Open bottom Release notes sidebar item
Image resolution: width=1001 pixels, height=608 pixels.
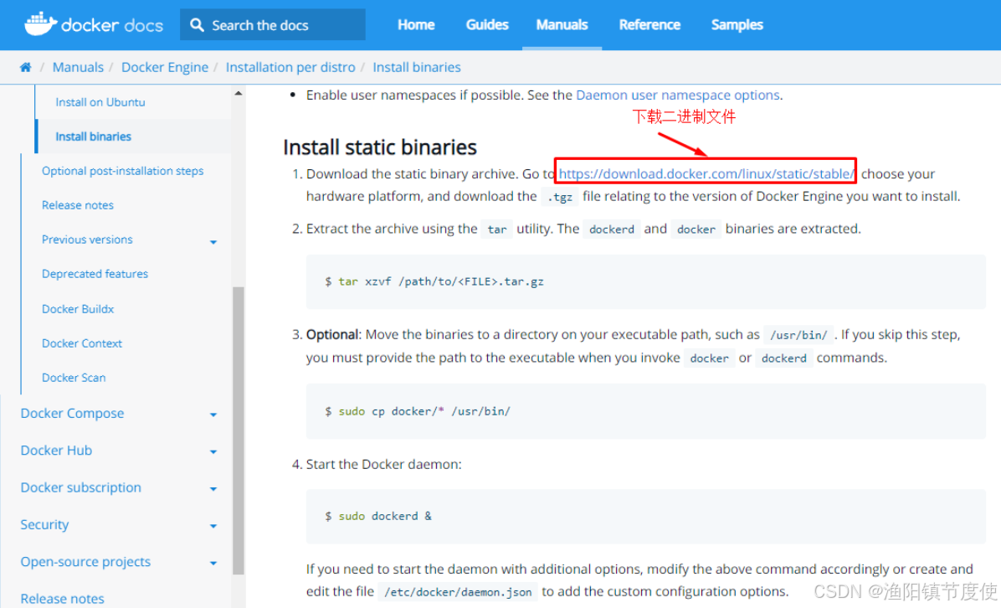pyautogui.click(x=63, y=599)
